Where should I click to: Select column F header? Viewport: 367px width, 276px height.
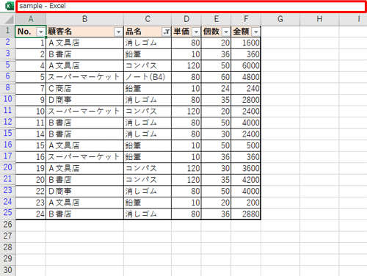(246, 19)
